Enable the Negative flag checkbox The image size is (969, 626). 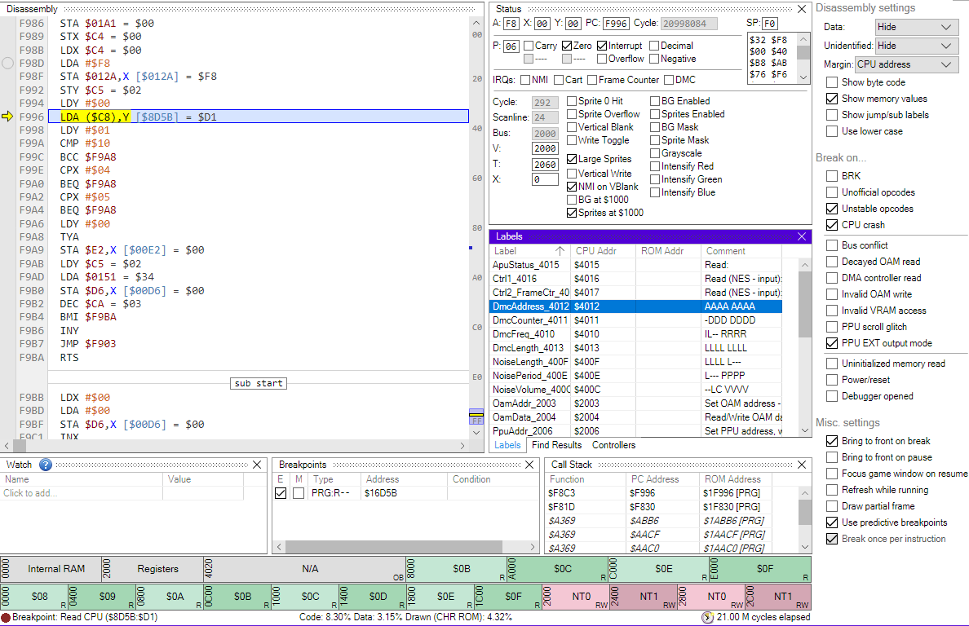pos(654,59)
